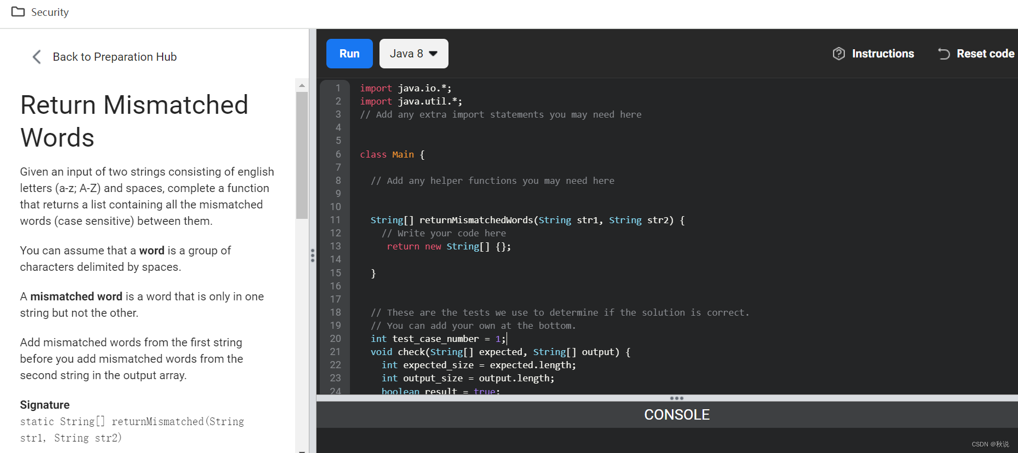
Task: Click the closing brace on line 15
Action: click(373, 273)
